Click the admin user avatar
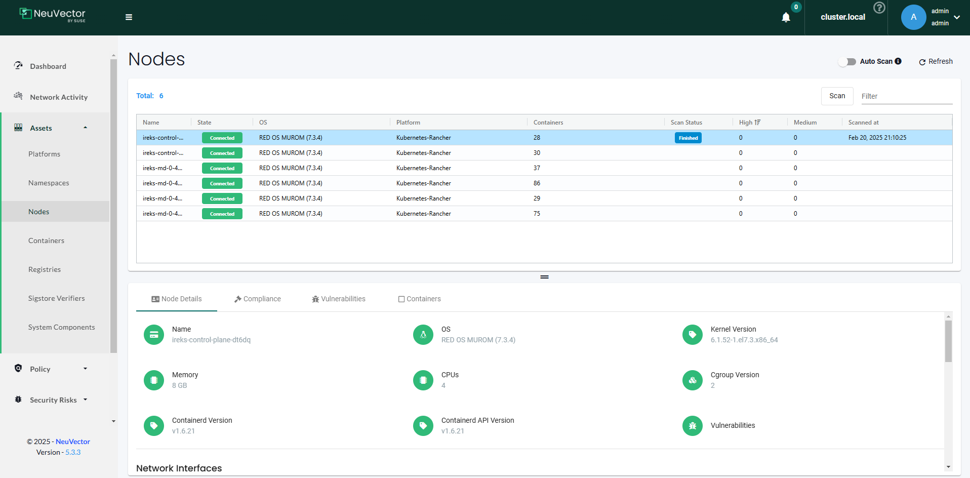Viewport: 970px width, 478px height. click(x=913, y=17)
